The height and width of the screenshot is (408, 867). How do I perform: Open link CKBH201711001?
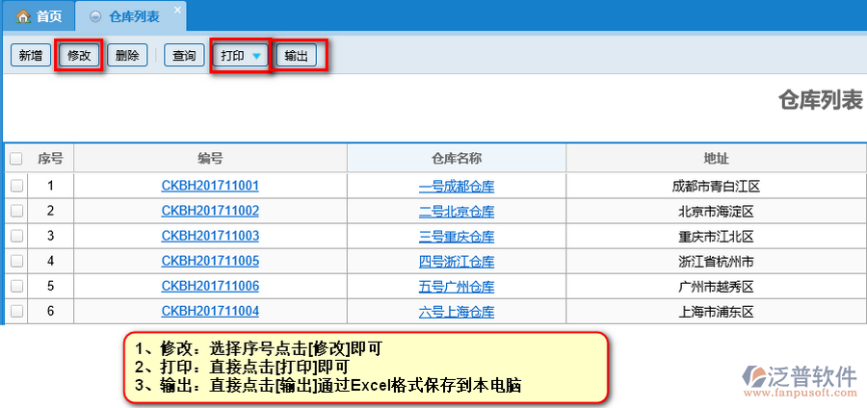coord(210,186)
